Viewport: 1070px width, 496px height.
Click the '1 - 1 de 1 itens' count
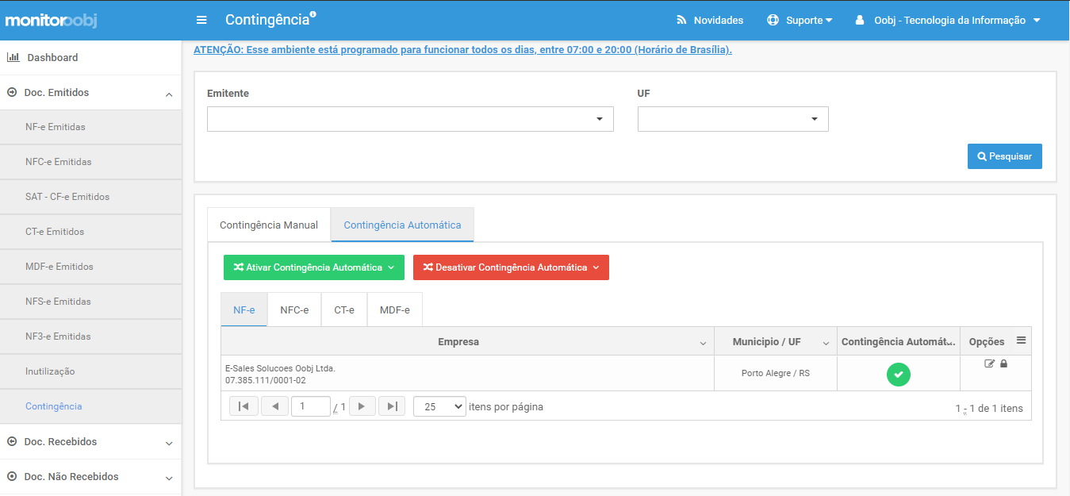click(989, 409)
